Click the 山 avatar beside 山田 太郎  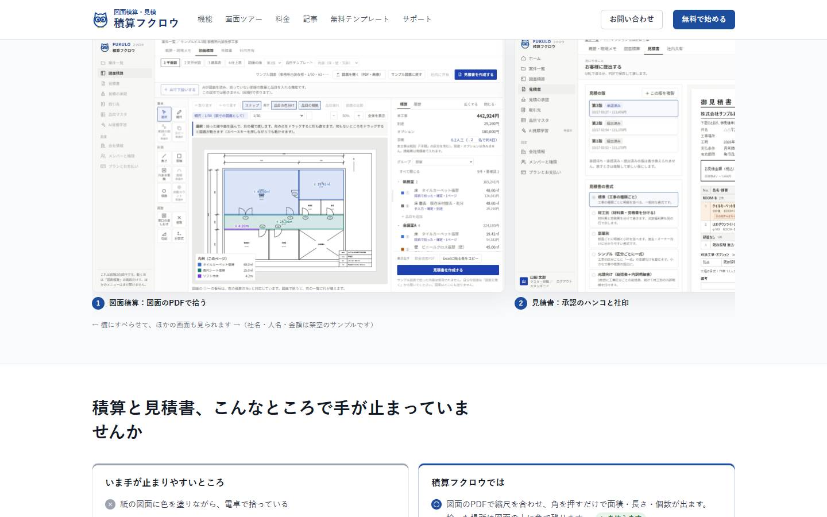[x=524, y=281]
